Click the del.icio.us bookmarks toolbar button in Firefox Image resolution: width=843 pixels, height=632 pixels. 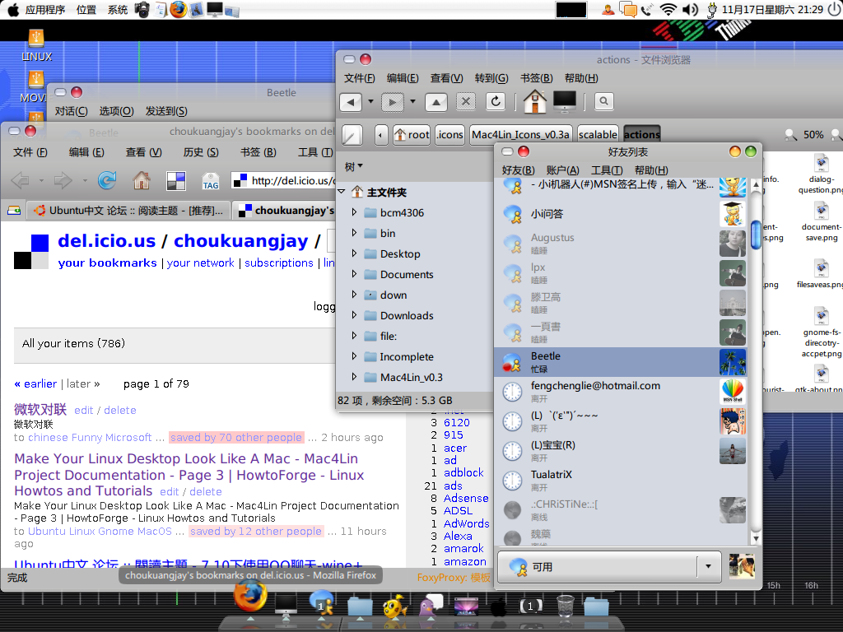click(x=176, y=180)
